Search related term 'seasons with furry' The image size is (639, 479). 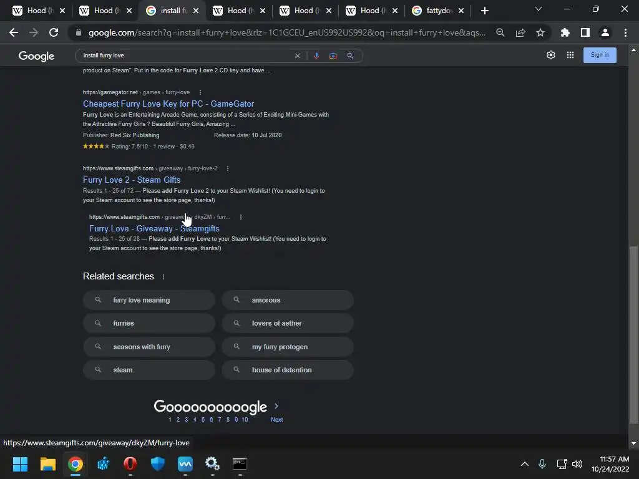tap(149, 347)
